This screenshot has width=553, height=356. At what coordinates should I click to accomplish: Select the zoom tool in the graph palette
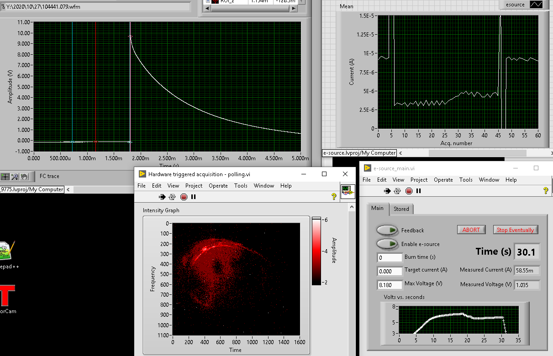tap(15, 176)
